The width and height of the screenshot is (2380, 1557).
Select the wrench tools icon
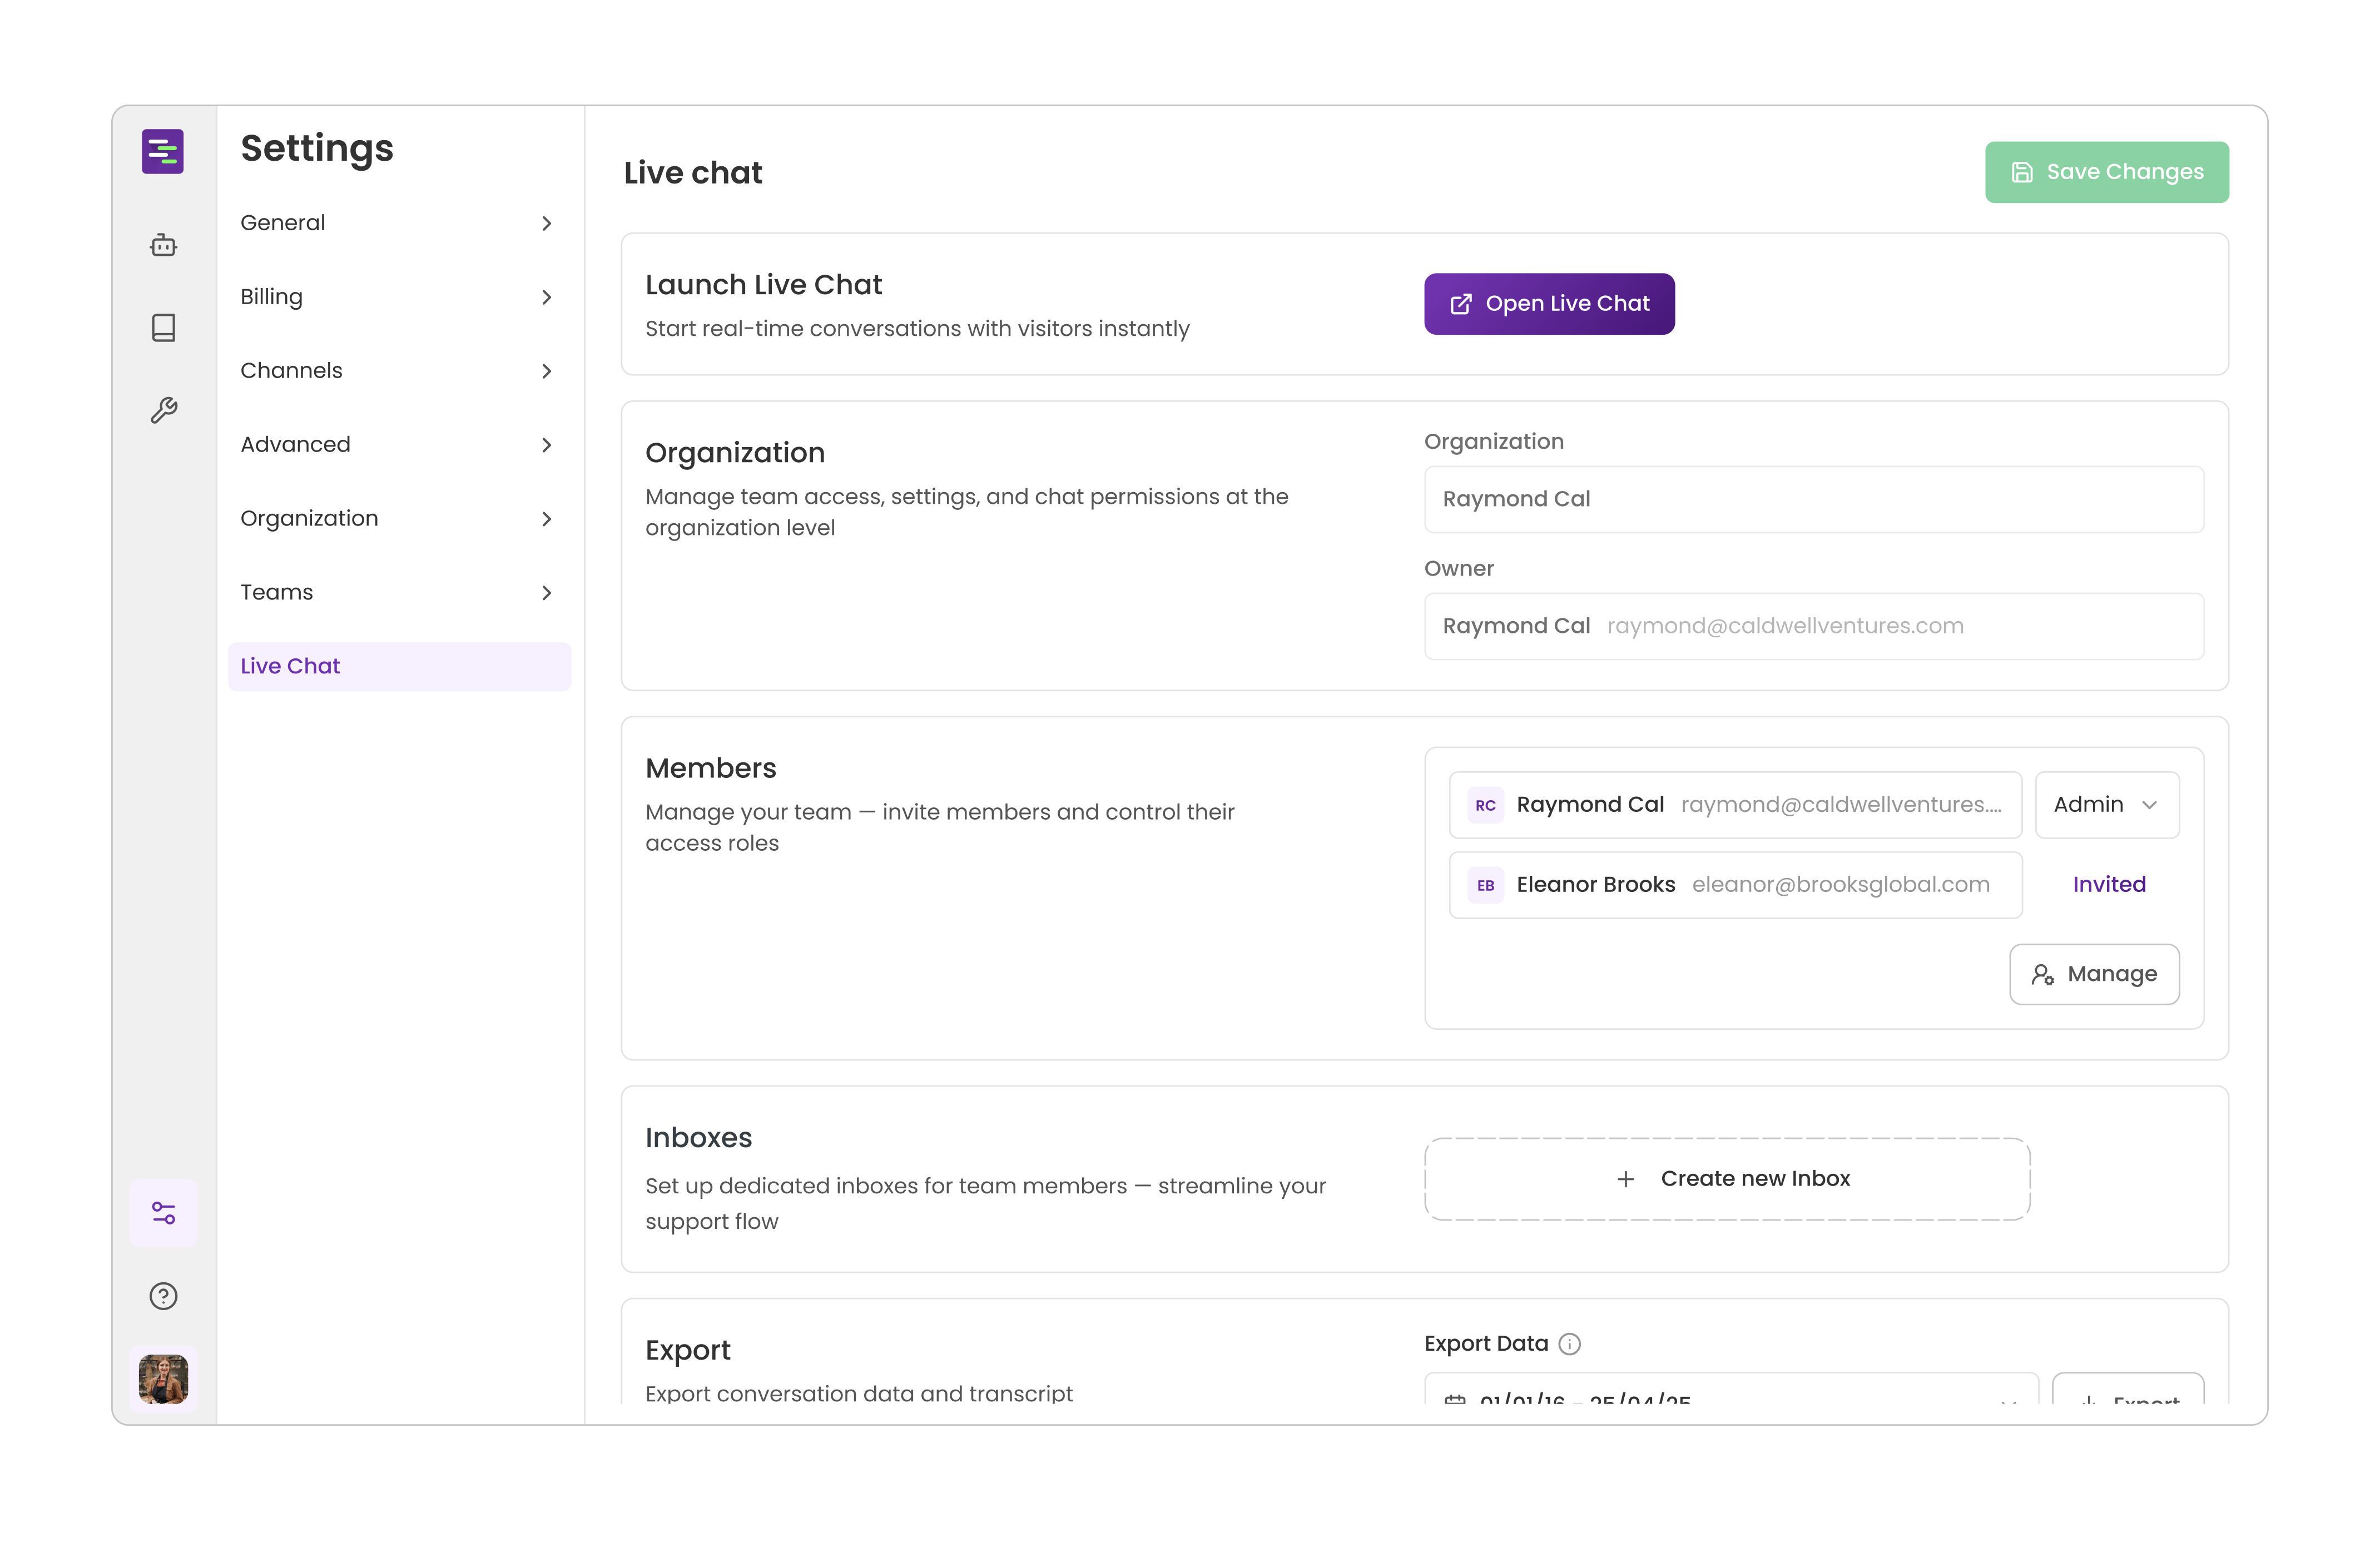point(164,410)
